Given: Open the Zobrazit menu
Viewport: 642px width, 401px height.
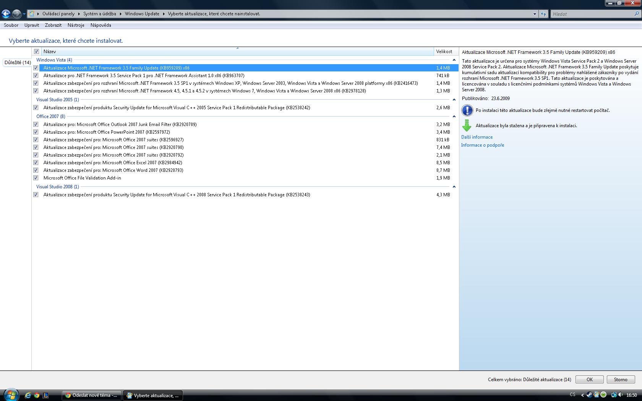Looking at the screenshot, I should [53, 25].
